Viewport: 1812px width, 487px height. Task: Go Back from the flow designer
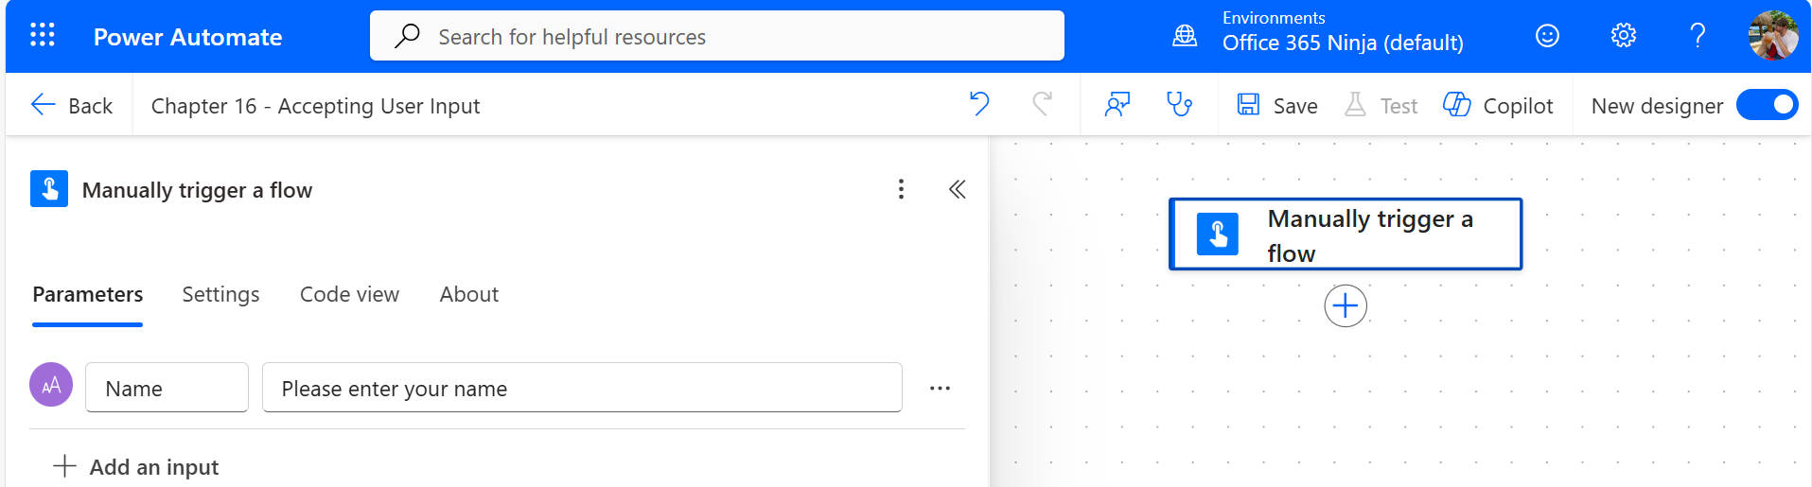coord(71,105)
